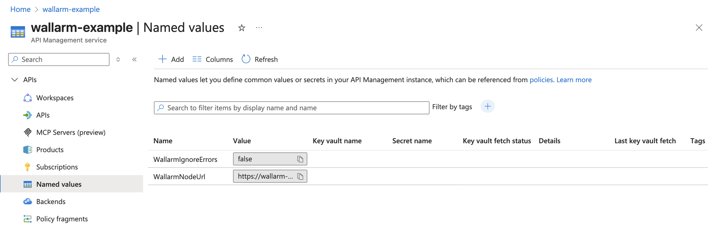The width and height of the screenshot is (717, 227).
Task: Copy the WallarmNodeUrl value
Action: [300, 176]
